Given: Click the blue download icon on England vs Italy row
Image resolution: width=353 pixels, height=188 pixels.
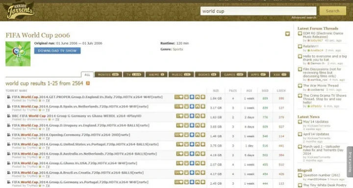Looking at the screenshot, I should coord(192,97).
